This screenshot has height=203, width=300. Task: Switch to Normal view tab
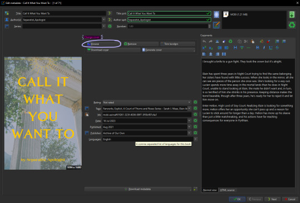tap(209, 190)
